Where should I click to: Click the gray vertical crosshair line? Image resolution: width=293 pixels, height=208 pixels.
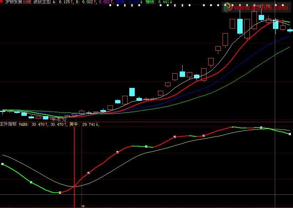(275, 104)
